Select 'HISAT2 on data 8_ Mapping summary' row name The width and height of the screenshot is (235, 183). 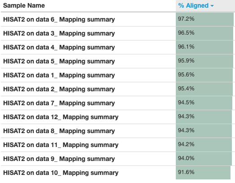tap(59, 131)
